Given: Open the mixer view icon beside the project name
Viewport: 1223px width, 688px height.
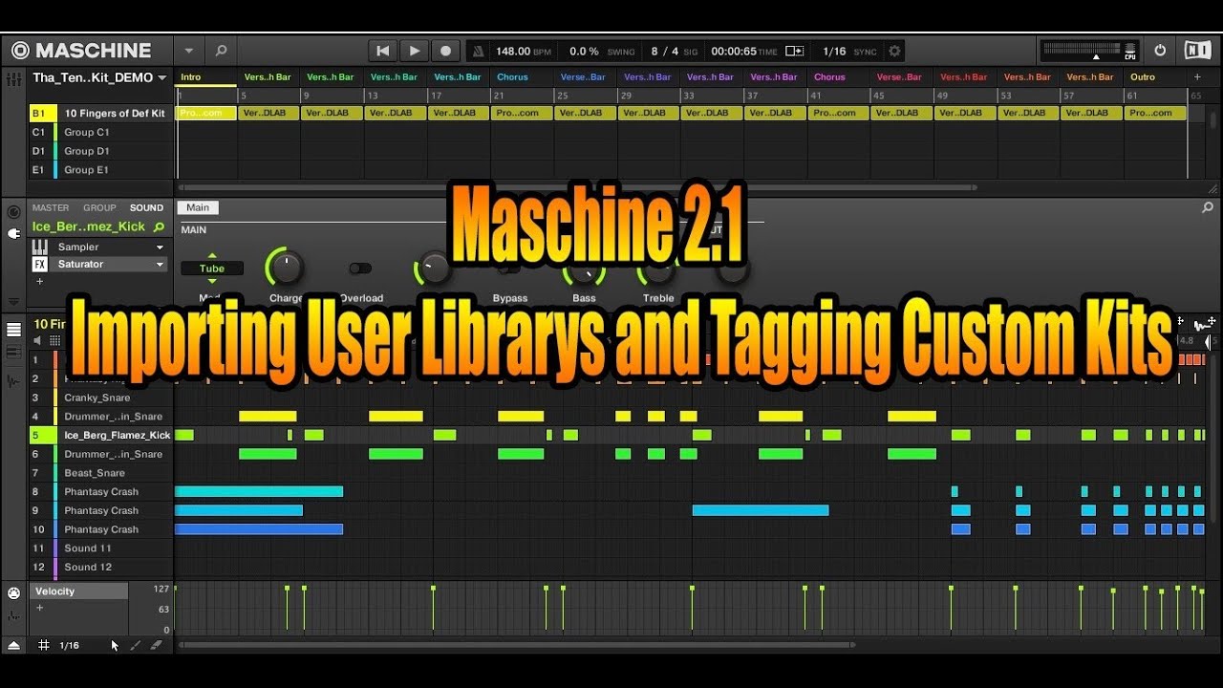Looking at the screenshot, I should (x=13, y=77).
